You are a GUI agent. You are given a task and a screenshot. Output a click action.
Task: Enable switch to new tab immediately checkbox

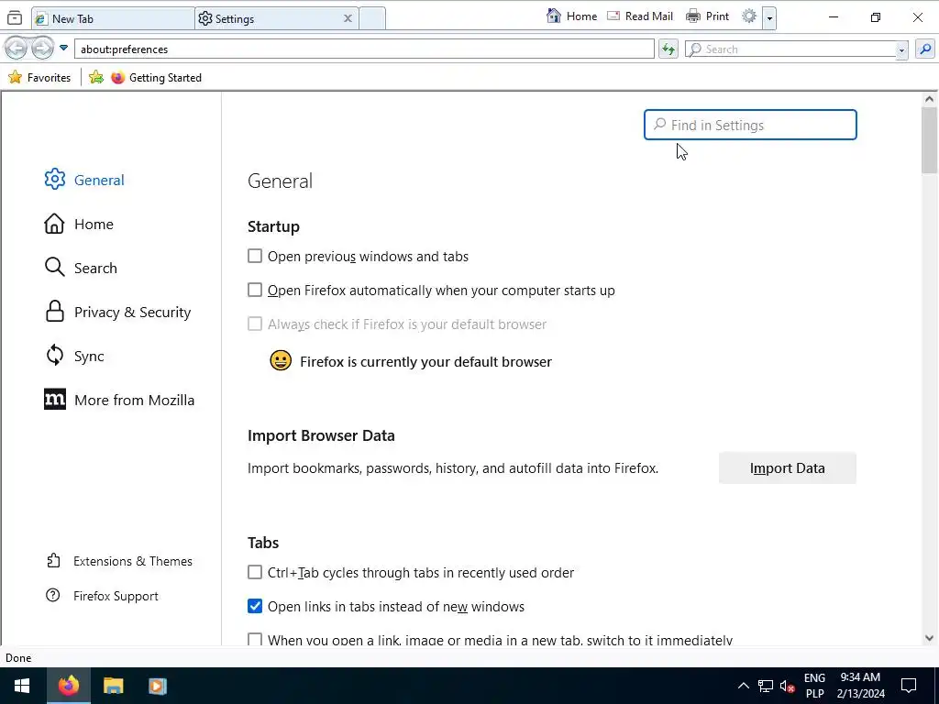[255, 639]
